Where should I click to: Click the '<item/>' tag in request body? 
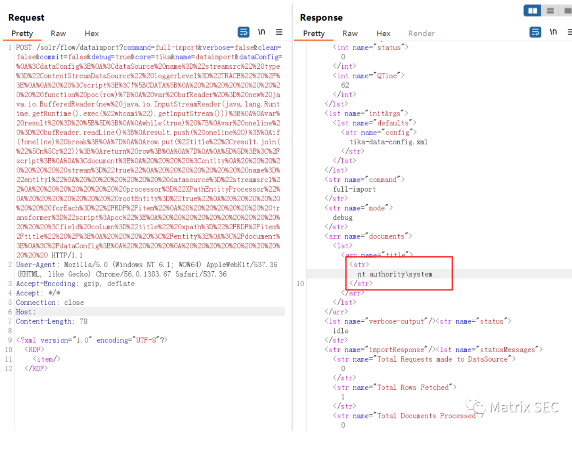point(47,359)
